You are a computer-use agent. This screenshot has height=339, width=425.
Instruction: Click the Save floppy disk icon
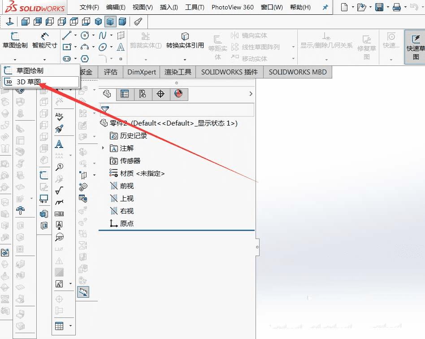pyautogui.click(x=379, y=7)
